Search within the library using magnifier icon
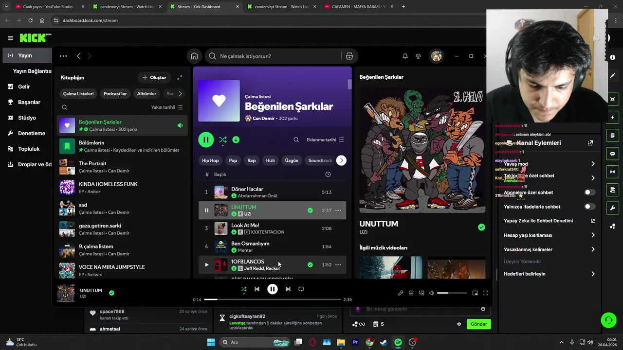This screenshot has width=623, height=350. (x=64, y=107)
